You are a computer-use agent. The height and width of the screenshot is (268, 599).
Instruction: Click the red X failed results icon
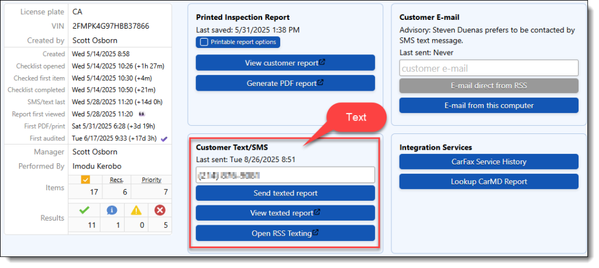click(x=160, y=210)
